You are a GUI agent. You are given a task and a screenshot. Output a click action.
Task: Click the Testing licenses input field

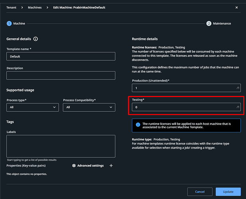tap(184, 107)
